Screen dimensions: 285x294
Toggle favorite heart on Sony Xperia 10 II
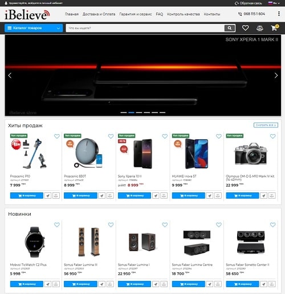pos(165,136)
